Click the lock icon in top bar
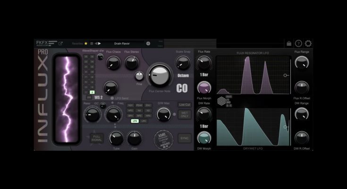347x189 pixels. coord(289,44)
